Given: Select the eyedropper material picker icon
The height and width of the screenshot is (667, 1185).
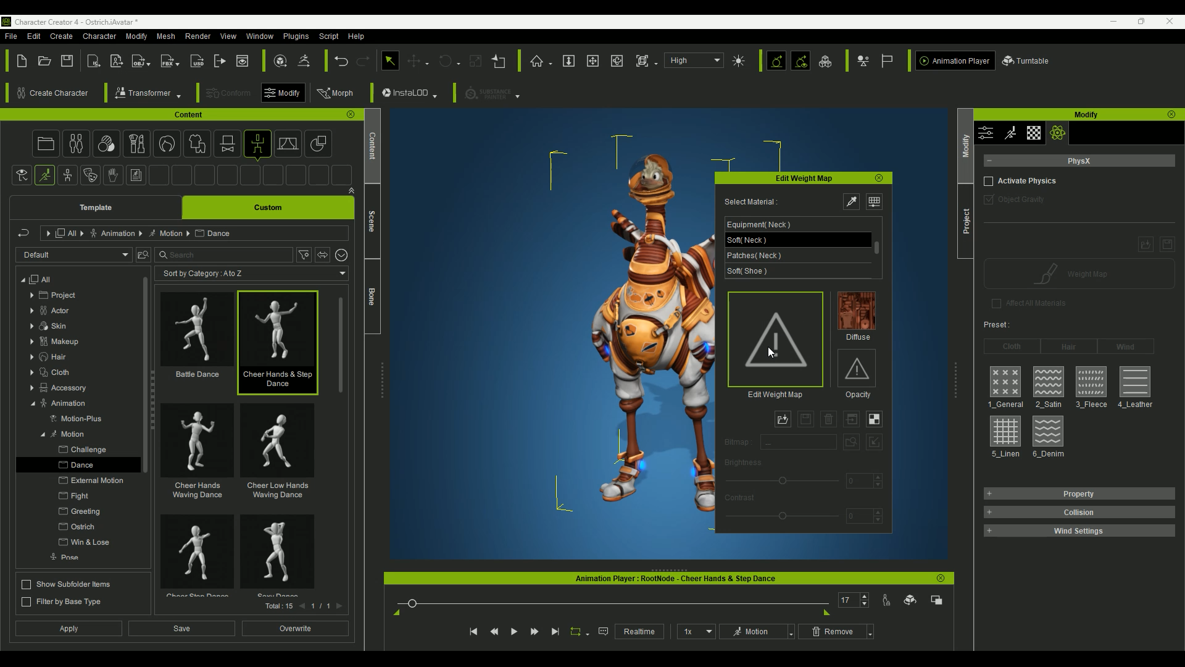Looking at the screenshot, I should tap(851, 201).
